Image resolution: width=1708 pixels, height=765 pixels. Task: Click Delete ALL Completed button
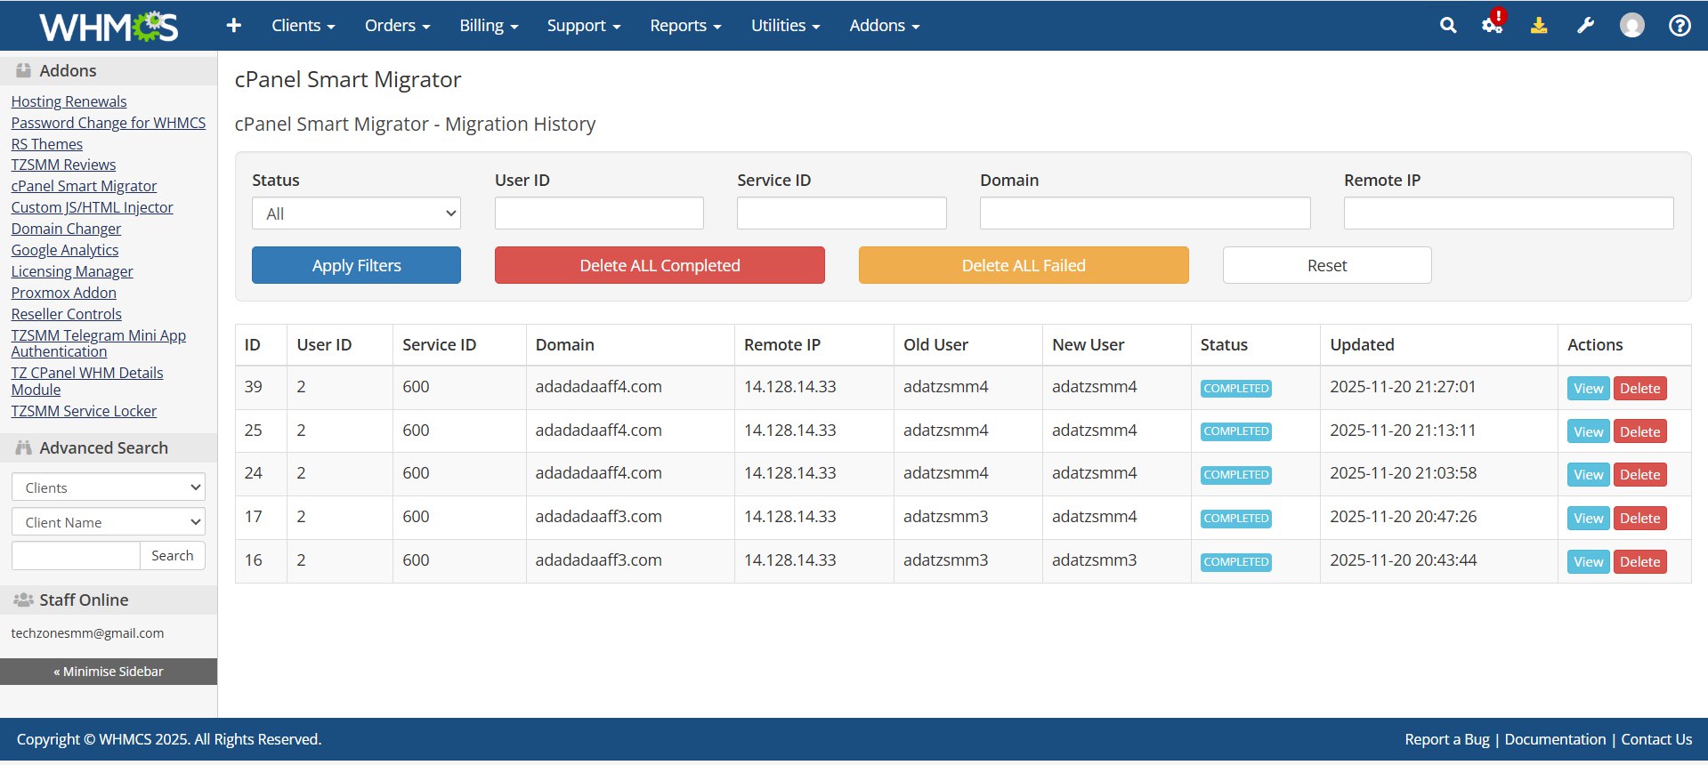tap(660, 265)
